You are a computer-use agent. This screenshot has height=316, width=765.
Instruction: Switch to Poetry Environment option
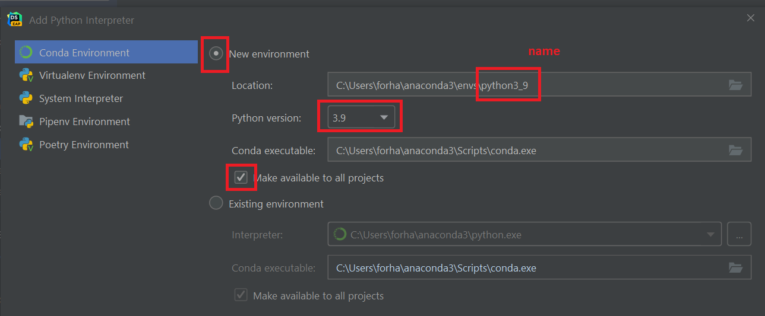tap(84, 145)
